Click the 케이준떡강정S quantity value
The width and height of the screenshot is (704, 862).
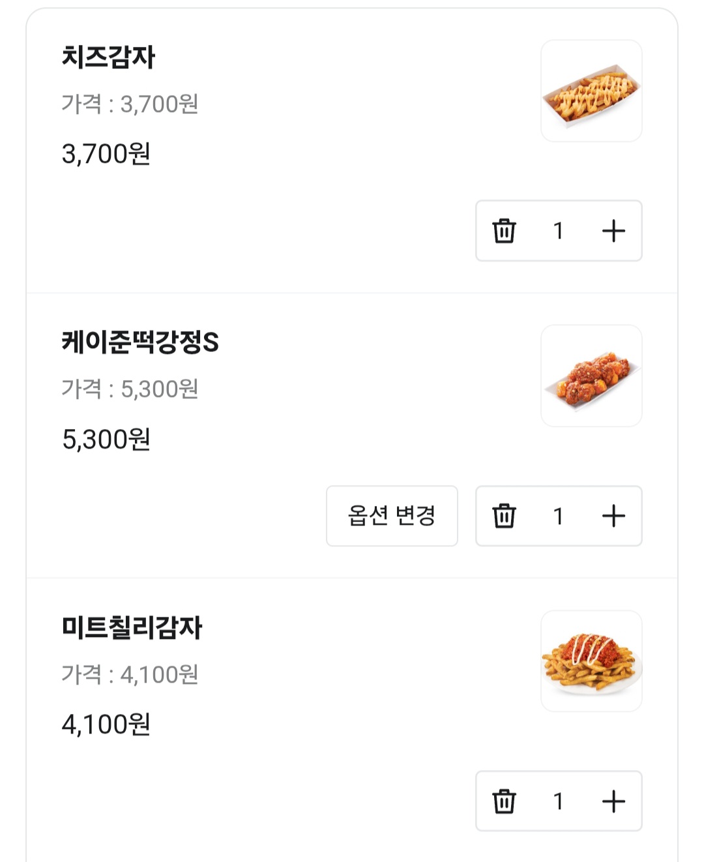pyautogui.click(x=558, y=516)
